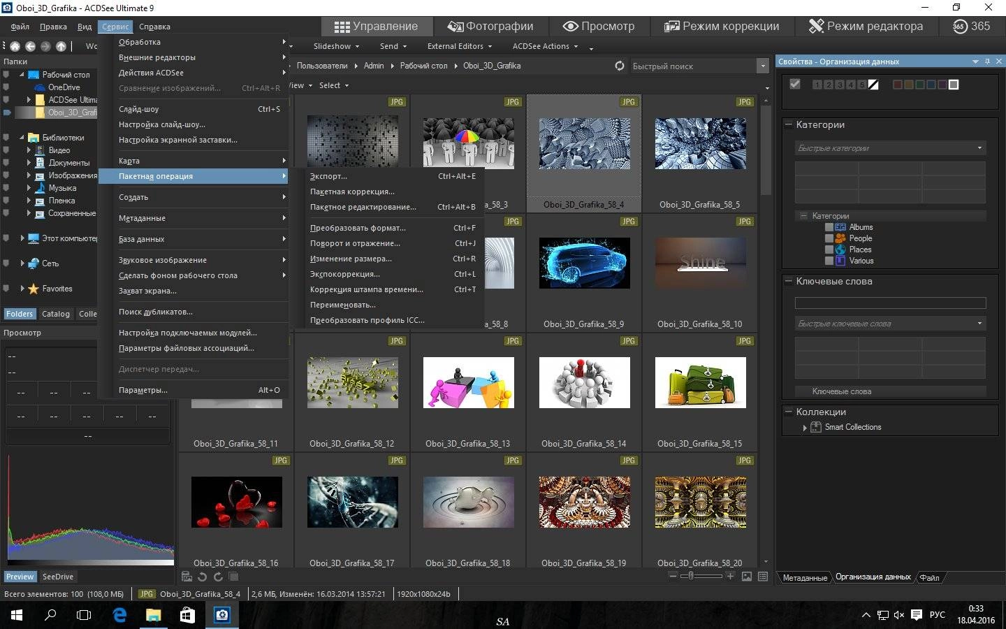
Task: Click the zoom out minus icon by the slider
Action: tap(673, 576)
